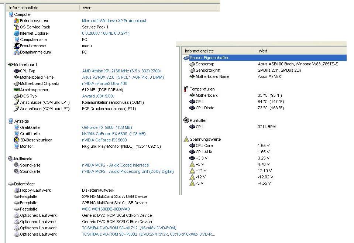
Task: Click the Spannungswerte warning icon
Action: (x=186, y=139)
